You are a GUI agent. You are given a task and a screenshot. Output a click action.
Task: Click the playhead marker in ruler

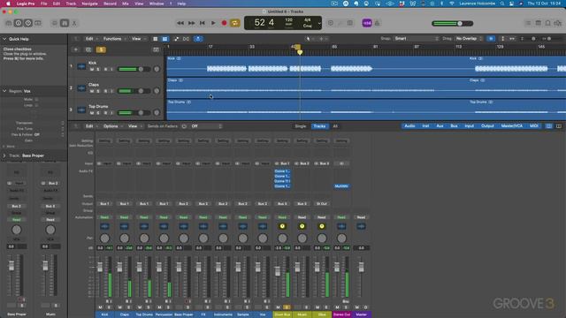300,52
